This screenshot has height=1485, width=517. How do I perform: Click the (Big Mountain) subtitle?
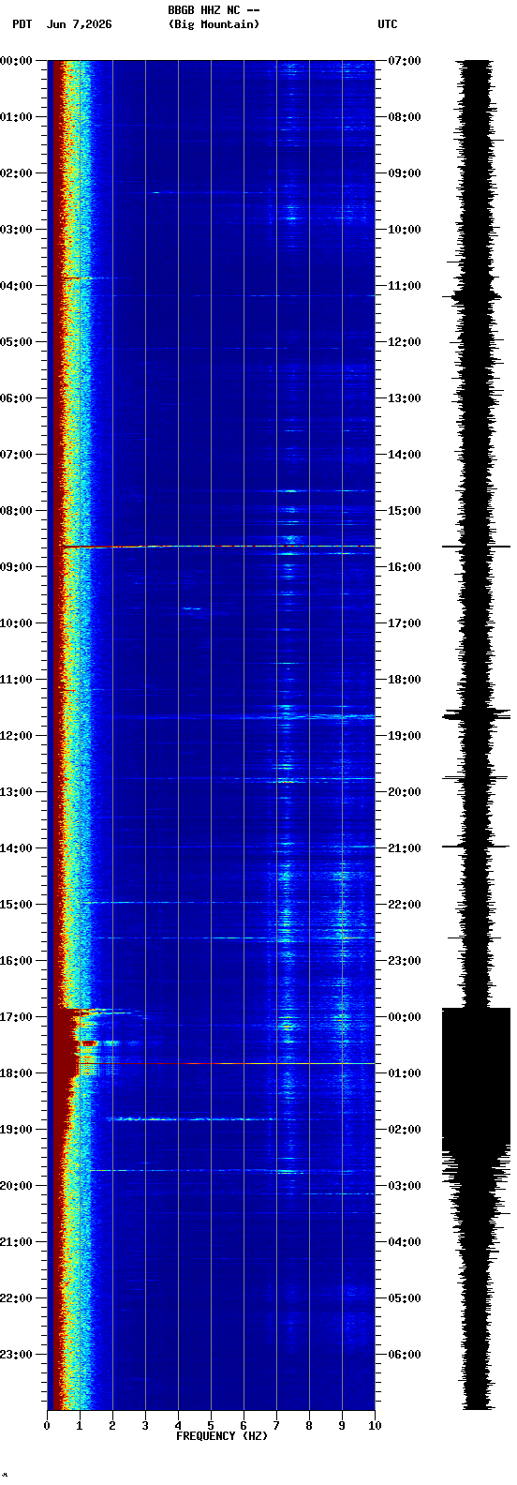pos(214,24)
